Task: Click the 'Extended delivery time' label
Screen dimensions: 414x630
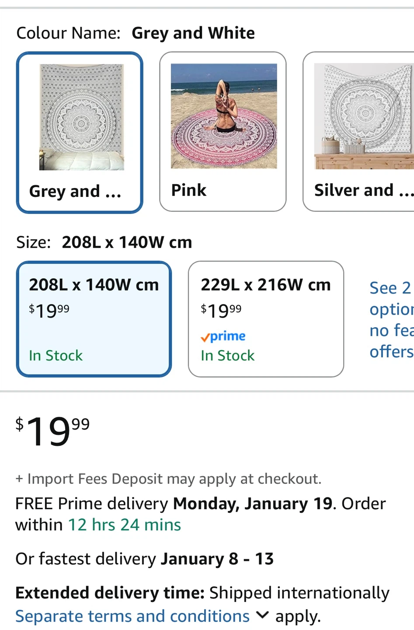Action: [x=110, y=593]
